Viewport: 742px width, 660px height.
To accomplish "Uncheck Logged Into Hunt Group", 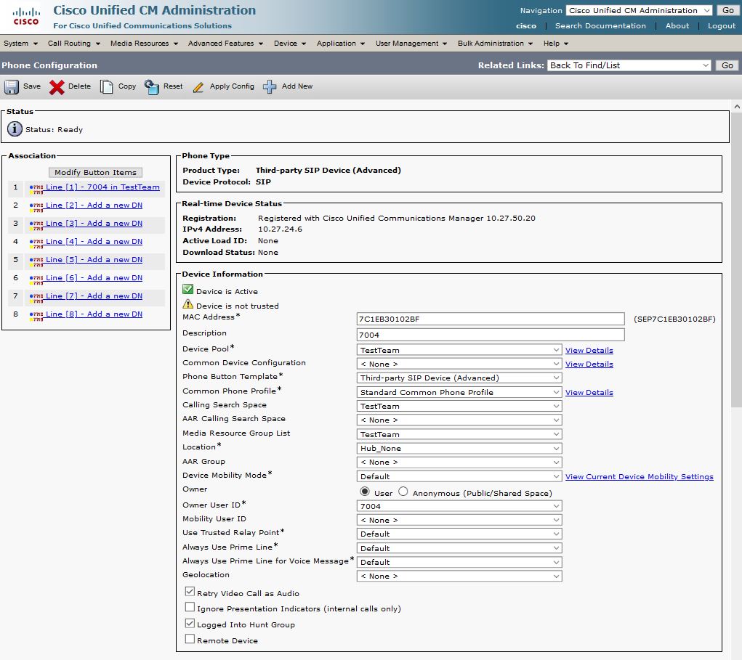I will pos(190,624).
